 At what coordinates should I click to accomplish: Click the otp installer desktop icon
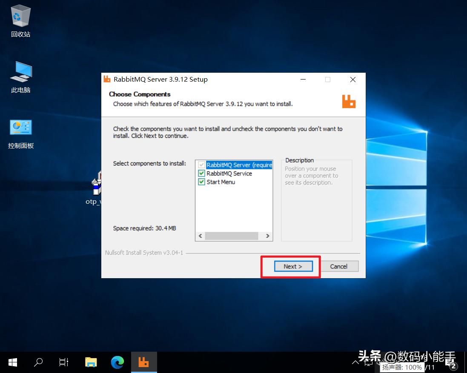click(x=96, y=185)
